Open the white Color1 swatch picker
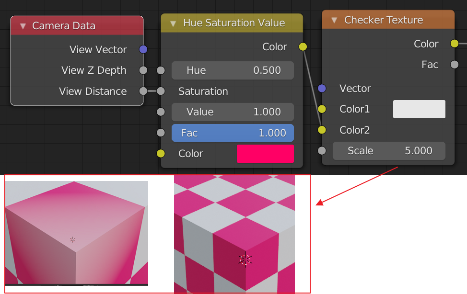The image size is (467, 294). pos(419,109)
